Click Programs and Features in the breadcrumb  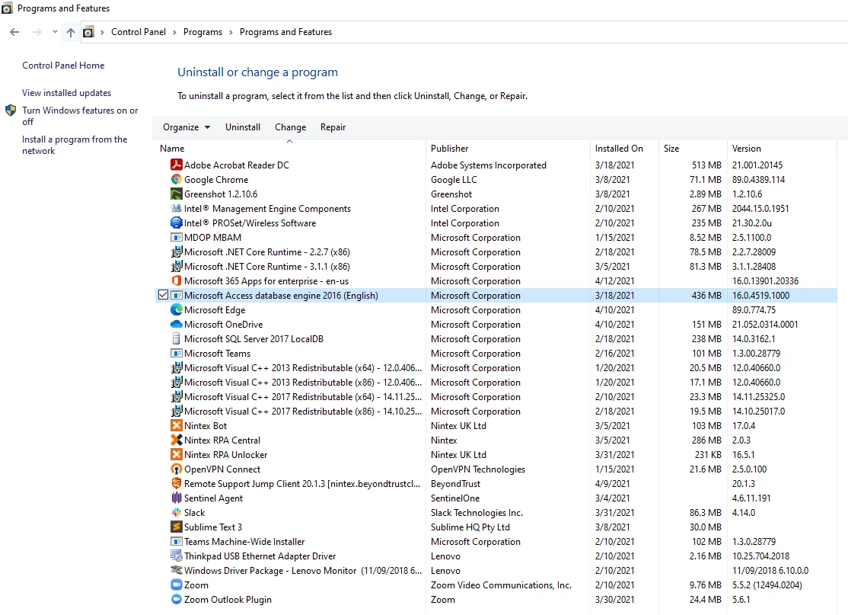pos(285,32)
